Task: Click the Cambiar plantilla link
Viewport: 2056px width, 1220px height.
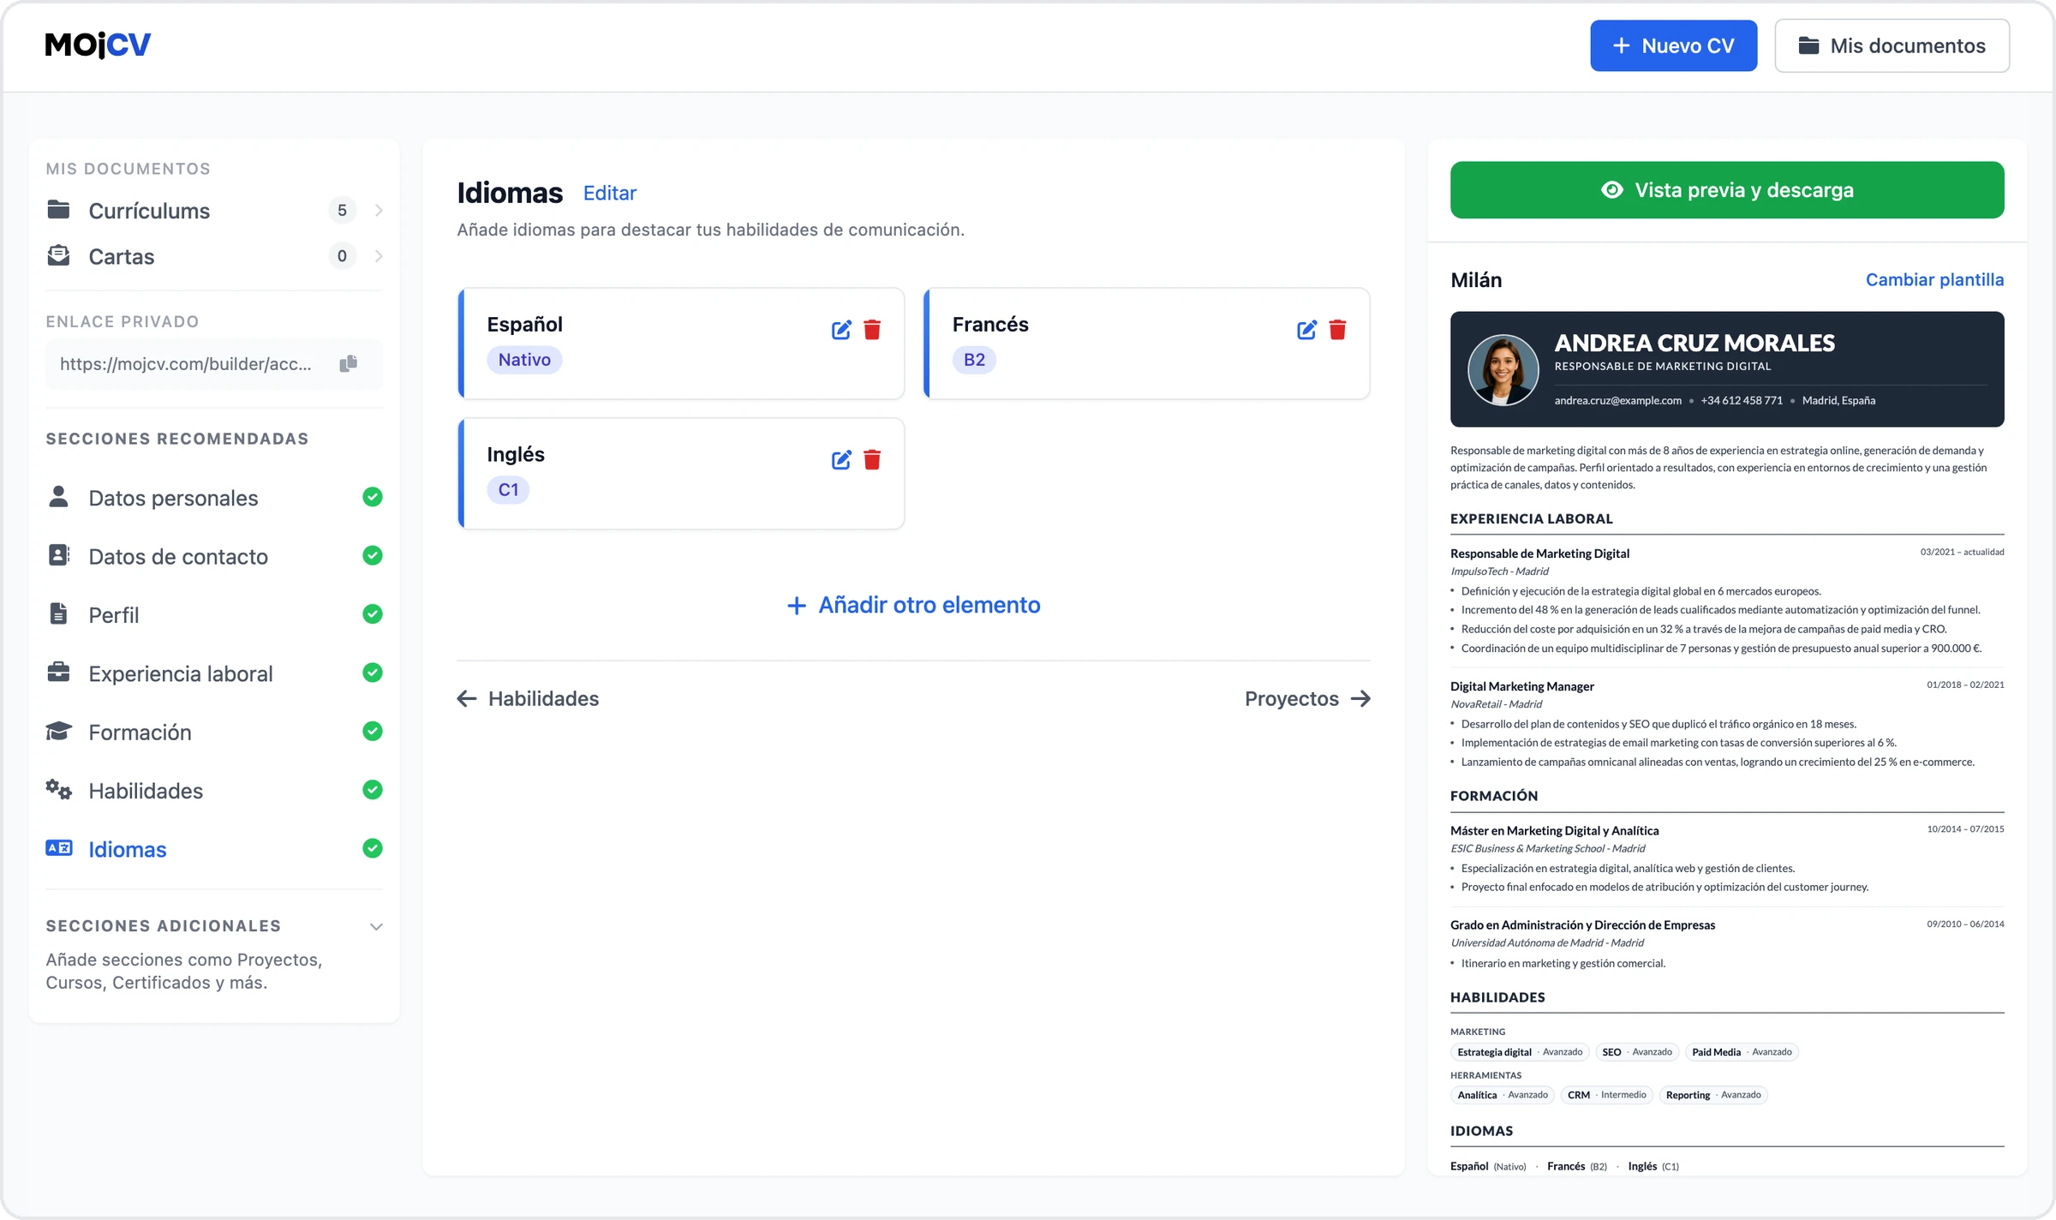Action: point(1934,279)
